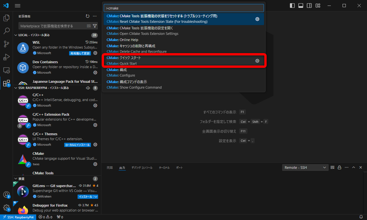This screenshot has width=367, height=220.
Task: Run CMake: Configure command
Action: pyautogui.click(x=184, y=73)
